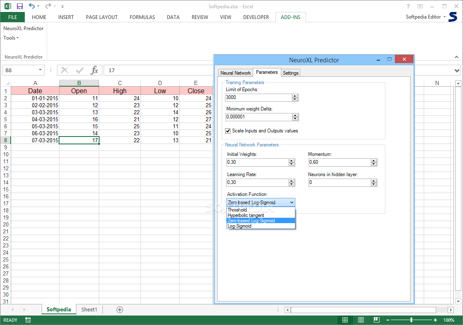Click the formula bar Cancel X icon
Screen dimensions: 463x325
[65, 70]
